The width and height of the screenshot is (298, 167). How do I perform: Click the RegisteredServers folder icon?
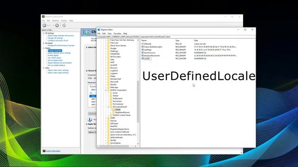114,112
